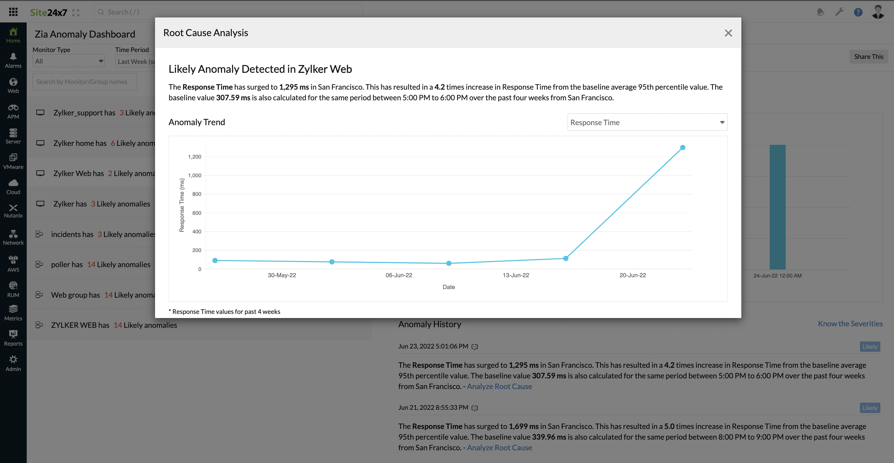
Task: Open the Server monitoring section
Action: click(13, 136)
